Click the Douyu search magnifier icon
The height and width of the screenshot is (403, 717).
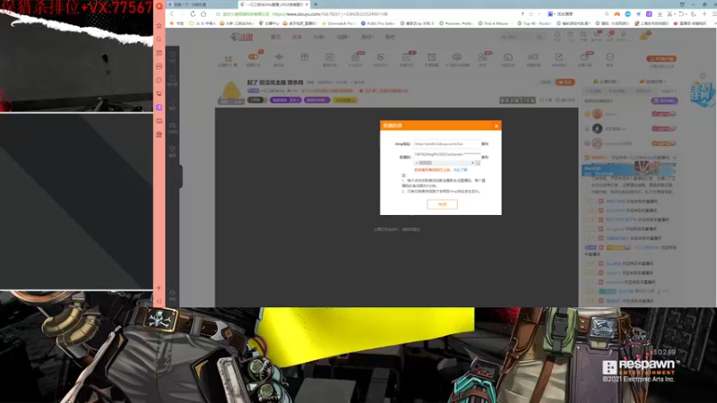[x=540, y=37]
